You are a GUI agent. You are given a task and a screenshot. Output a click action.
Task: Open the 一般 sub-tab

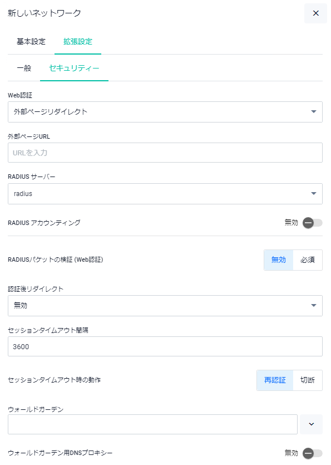click(24, 68)
